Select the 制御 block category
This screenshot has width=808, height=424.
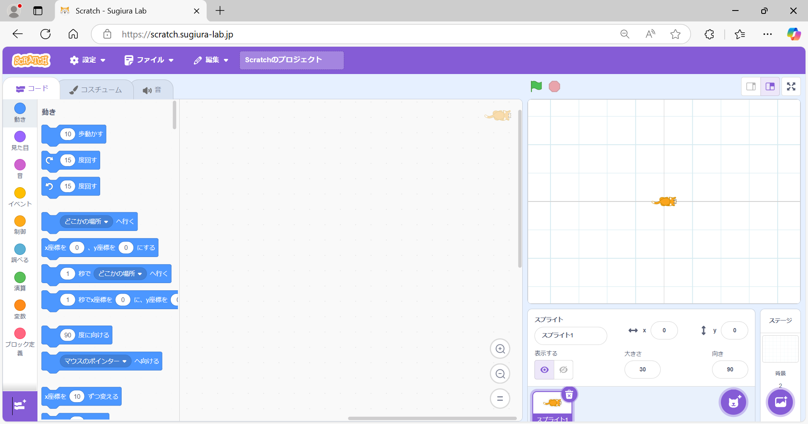point(20,225)
